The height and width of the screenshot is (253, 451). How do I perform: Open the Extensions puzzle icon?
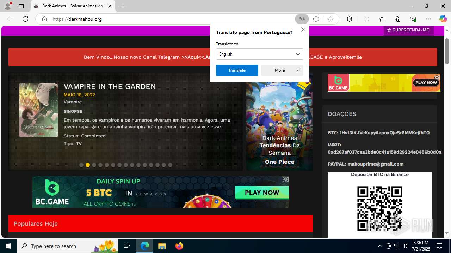click(x=349, y=19)
